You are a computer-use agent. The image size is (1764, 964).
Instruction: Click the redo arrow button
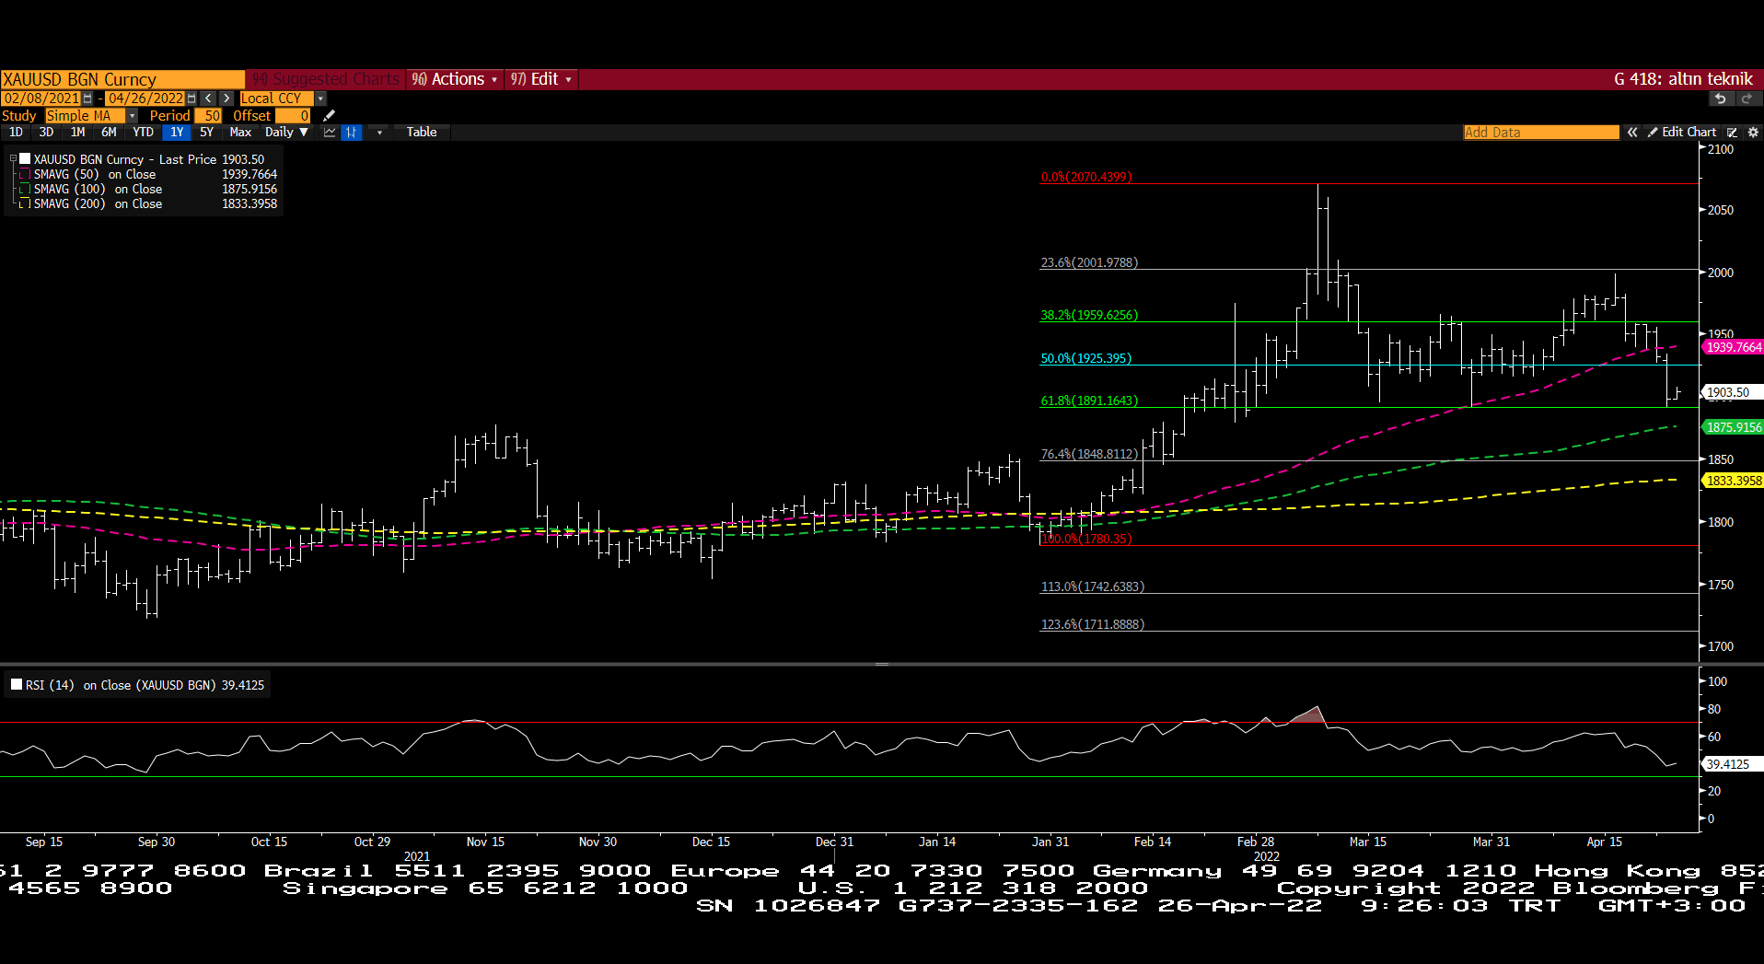point(1747,99)
